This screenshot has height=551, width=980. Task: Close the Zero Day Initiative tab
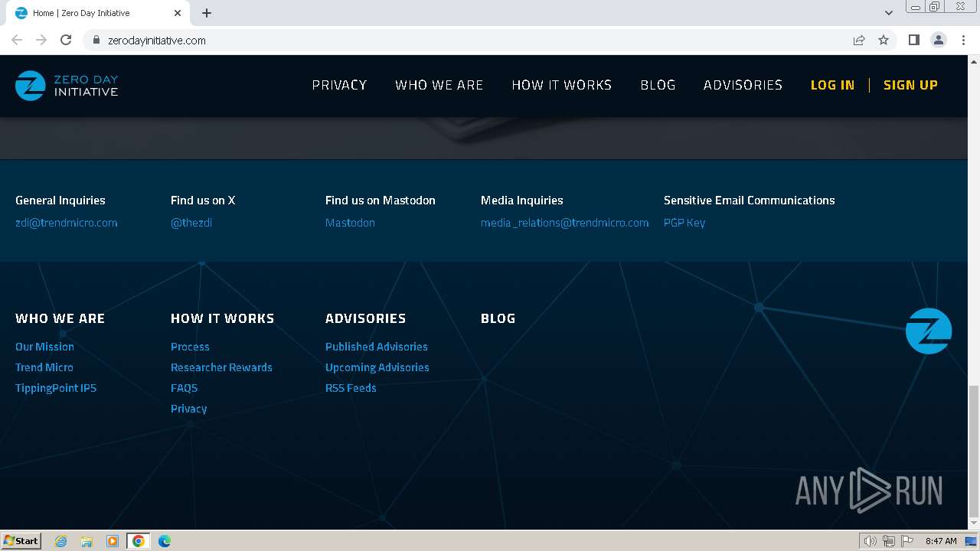(x=178, y=13)
